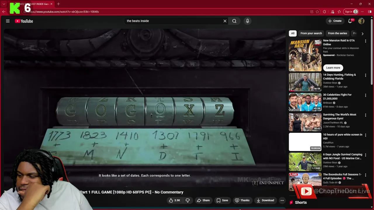Save the video to a playlist
Screen dimensions: 374x210
point(222,200)
